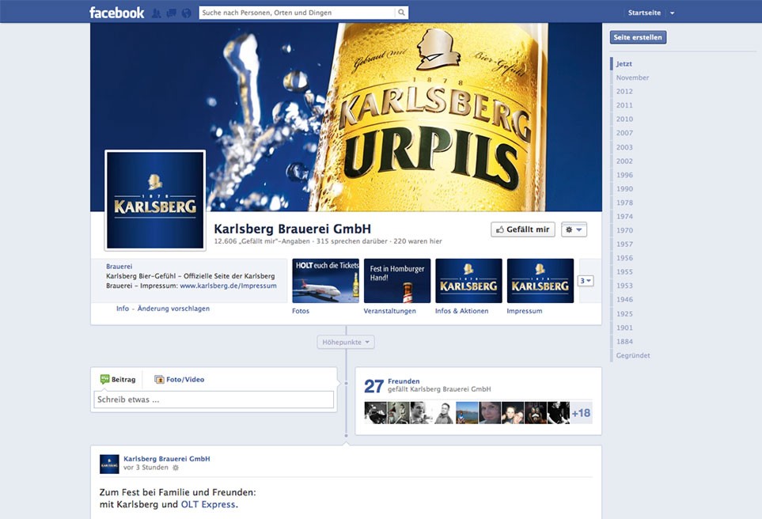Open the page gear settings dropdown
Screen dimensions: 762x519
click(x=574, y=229)
